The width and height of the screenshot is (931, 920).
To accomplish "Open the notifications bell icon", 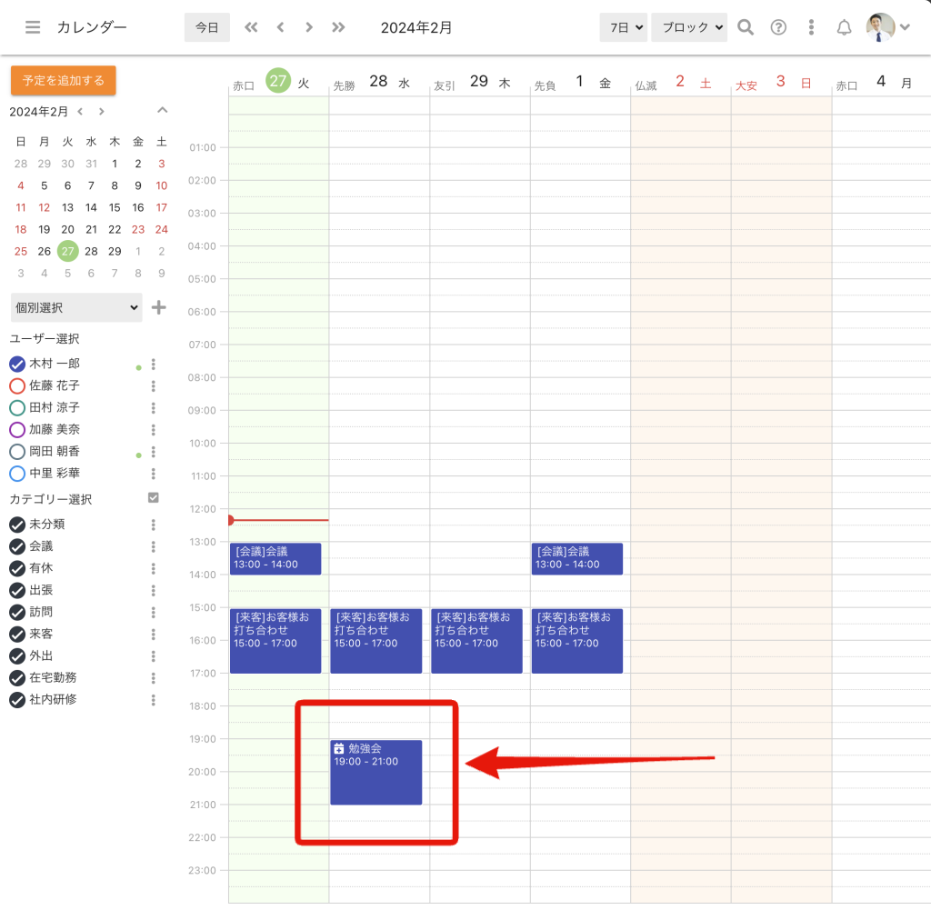I will click(x=844, y=27).
